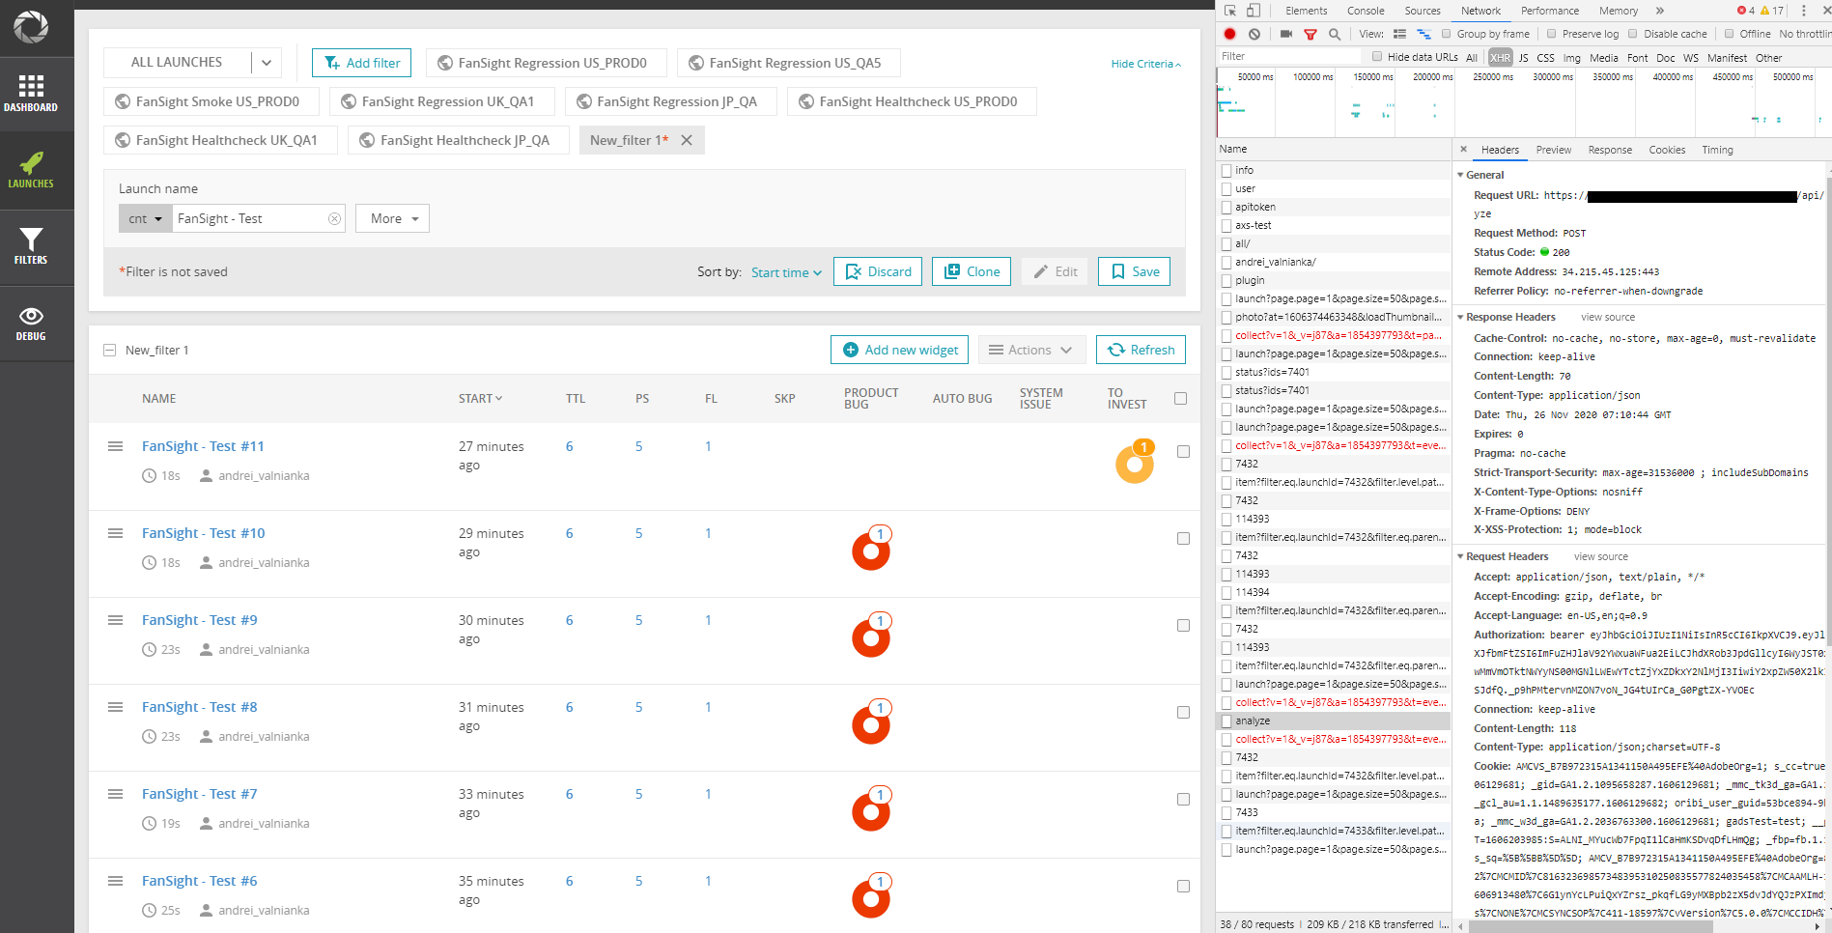The width and height of the screenshot is (1832, 933).
Task: Clear the network requests log
Action: click(x=1253, y=34)
